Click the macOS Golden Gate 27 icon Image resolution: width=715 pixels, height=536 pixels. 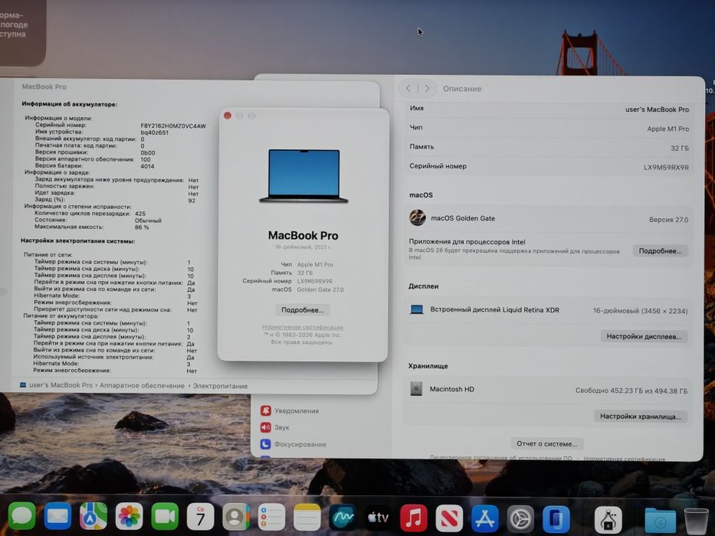pyautogui.click(x=417, y=218)
